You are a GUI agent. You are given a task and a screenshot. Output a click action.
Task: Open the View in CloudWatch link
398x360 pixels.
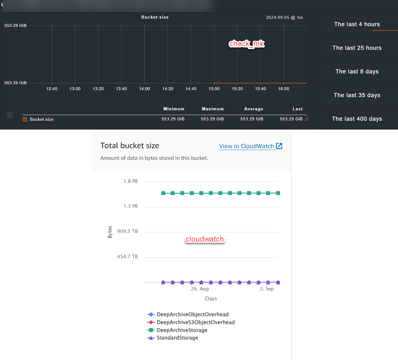click(x=246, y=146)
